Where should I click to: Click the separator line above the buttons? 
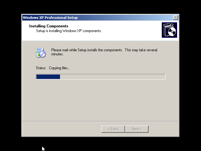click(x=100, y=121)
